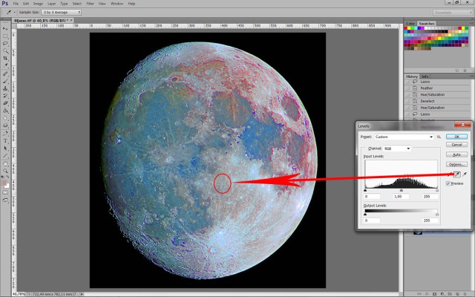Toggle the Preview checkbox in Levels
This screenshot has height=297, width=475.
(451, 183)
